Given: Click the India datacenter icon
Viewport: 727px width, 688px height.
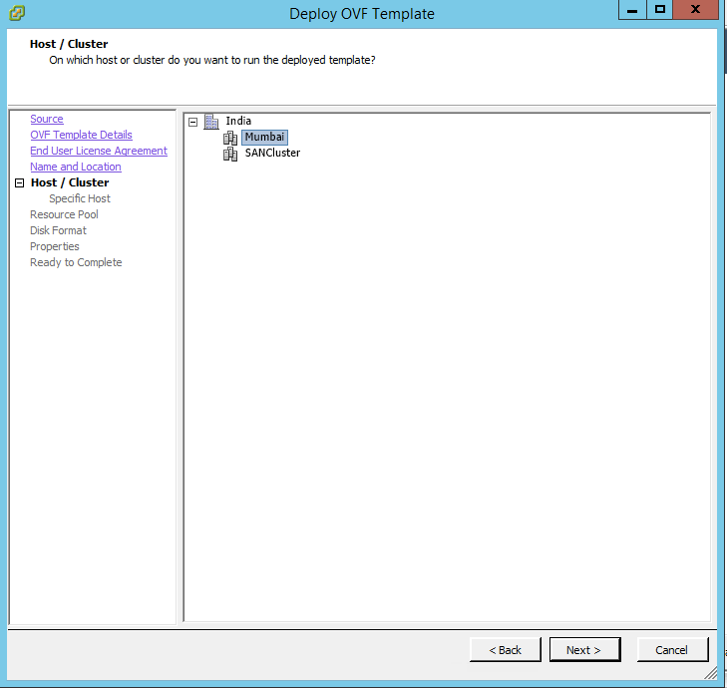Looking at the screenshot, I should tap(211, 122).
